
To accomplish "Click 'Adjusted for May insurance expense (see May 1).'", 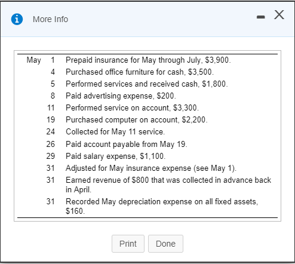I will tap(151, 168).
